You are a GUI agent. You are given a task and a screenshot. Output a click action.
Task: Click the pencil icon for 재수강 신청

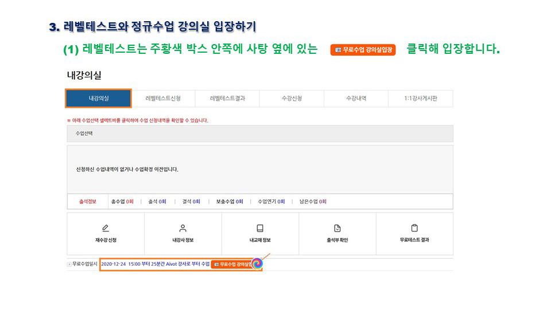pyautogui.click(x=106, y=228)
